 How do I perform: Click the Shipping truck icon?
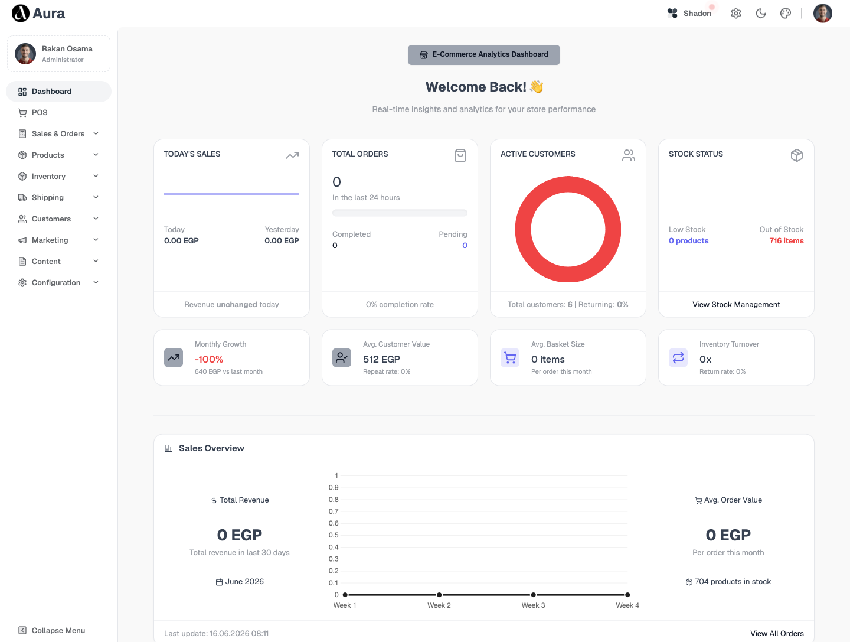click(22, 198)
